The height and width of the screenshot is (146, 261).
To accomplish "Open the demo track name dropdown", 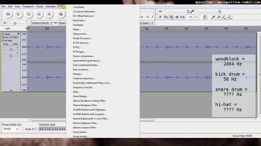I will [x=18, y=34].
